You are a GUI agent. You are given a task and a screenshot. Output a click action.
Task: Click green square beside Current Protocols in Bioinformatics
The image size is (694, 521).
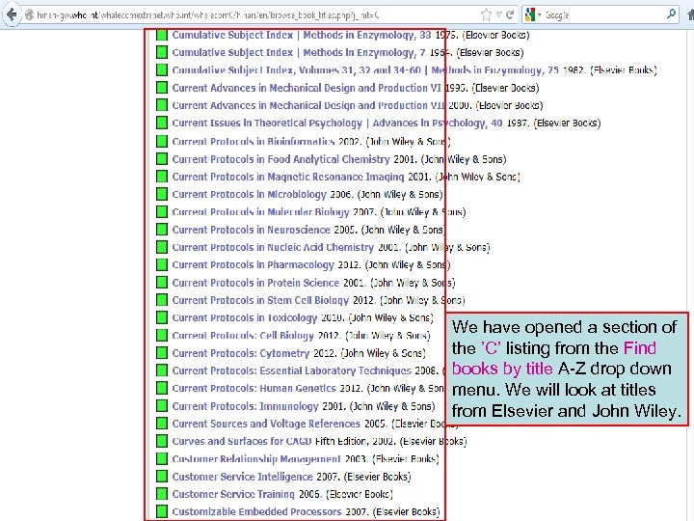(162, 141)
